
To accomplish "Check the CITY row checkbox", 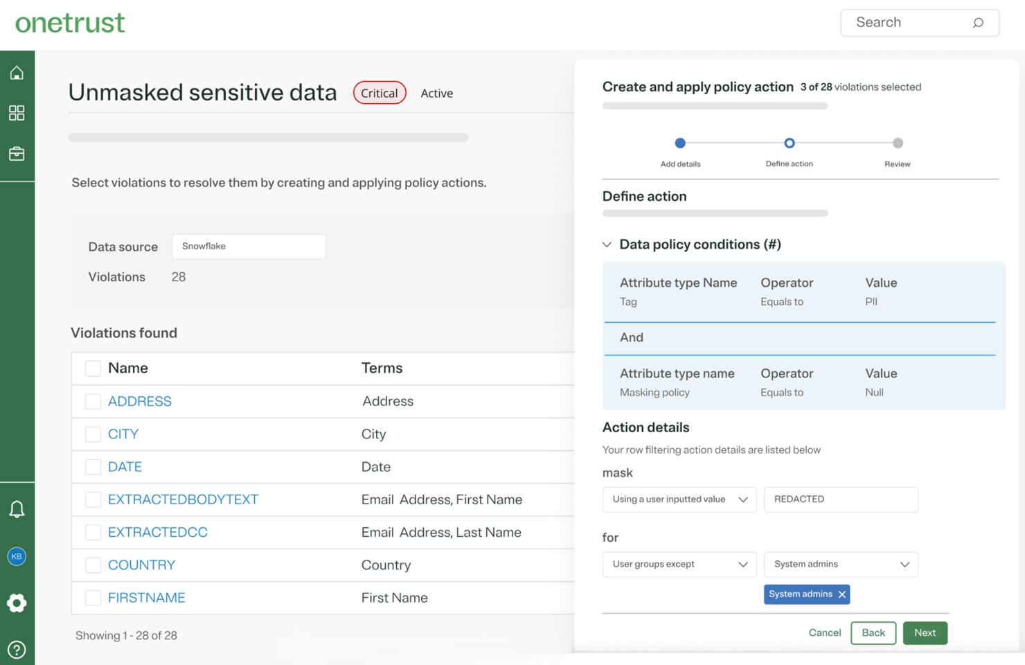I will coord(93,434).
